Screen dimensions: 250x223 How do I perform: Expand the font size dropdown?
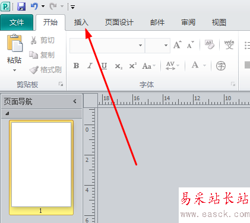(166, 46)
